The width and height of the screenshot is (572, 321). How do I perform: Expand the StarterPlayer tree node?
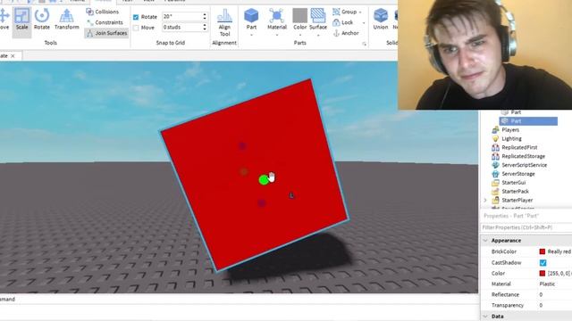[x=485, y=200]
